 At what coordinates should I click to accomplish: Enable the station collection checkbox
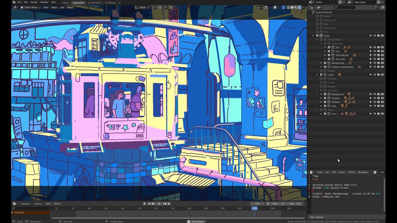click(317, 16)
